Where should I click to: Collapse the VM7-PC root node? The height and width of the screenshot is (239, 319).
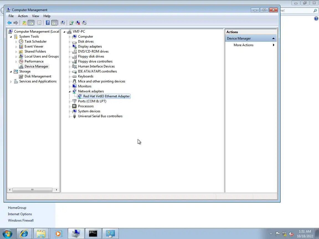[x=64, y=32]
